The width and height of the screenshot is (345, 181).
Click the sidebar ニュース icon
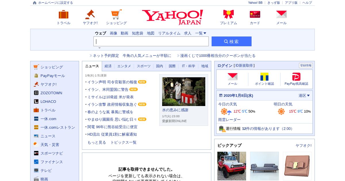(36, 136)
